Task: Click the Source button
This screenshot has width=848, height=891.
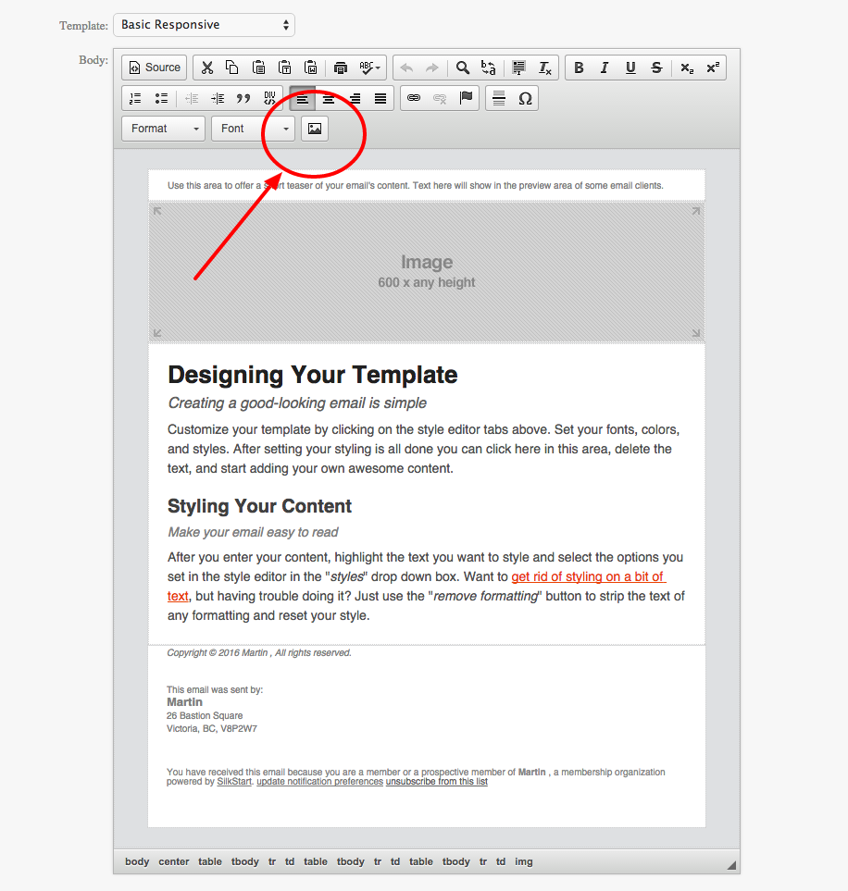Action: click(x=155, y=68)
